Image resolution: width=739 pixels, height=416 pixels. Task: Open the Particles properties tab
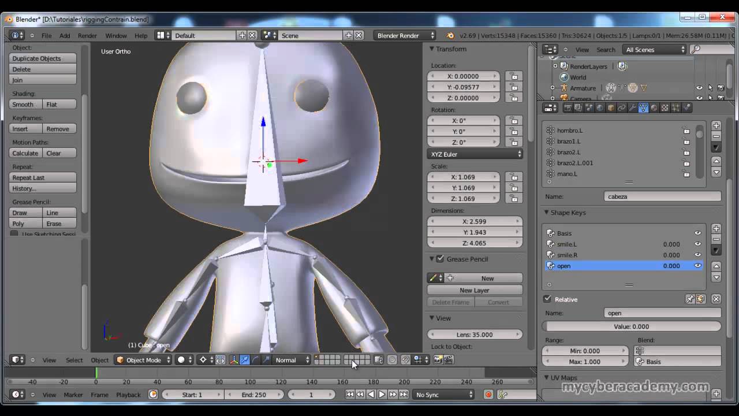click(675, 107)
